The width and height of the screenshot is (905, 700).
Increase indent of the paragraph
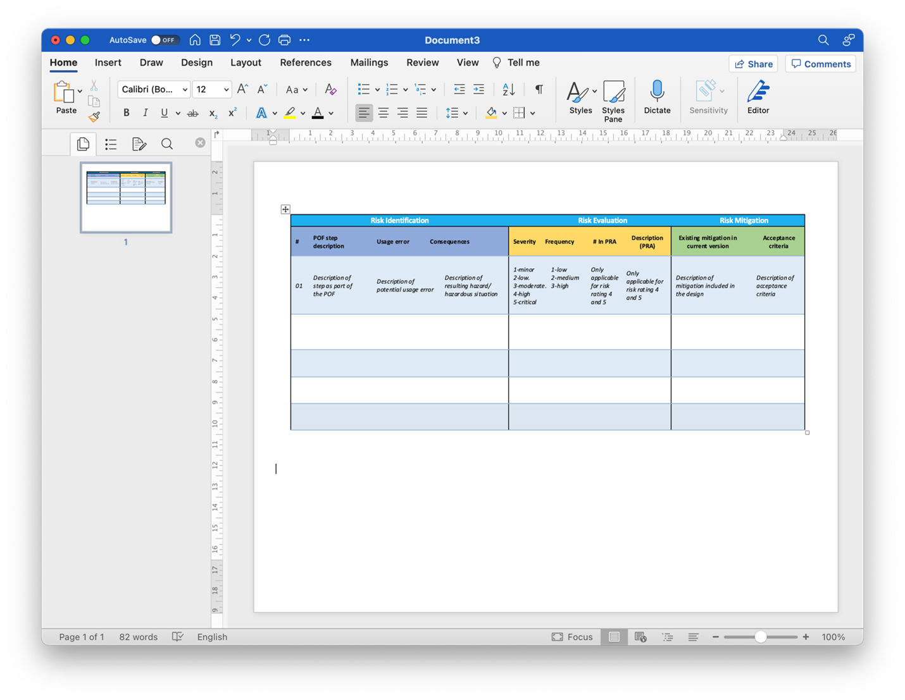coord(479,89)
